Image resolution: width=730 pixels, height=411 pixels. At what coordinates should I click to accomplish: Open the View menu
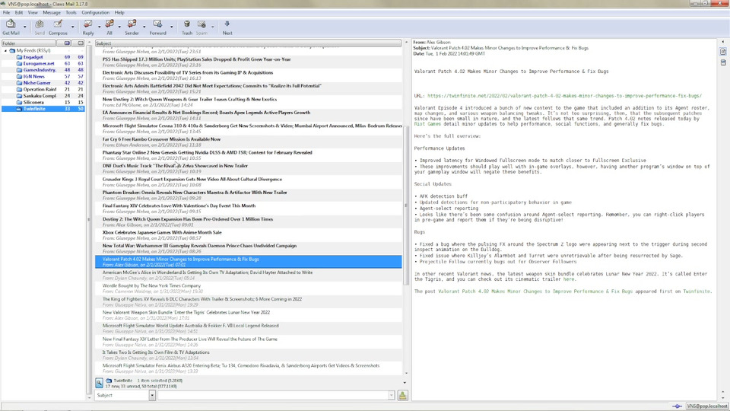(33, 13)
